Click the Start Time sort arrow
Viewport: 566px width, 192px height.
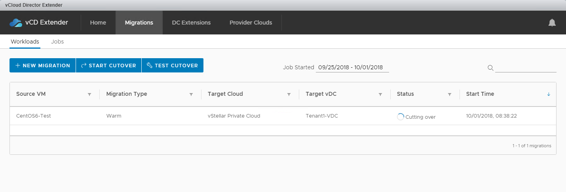click(549, 94)
